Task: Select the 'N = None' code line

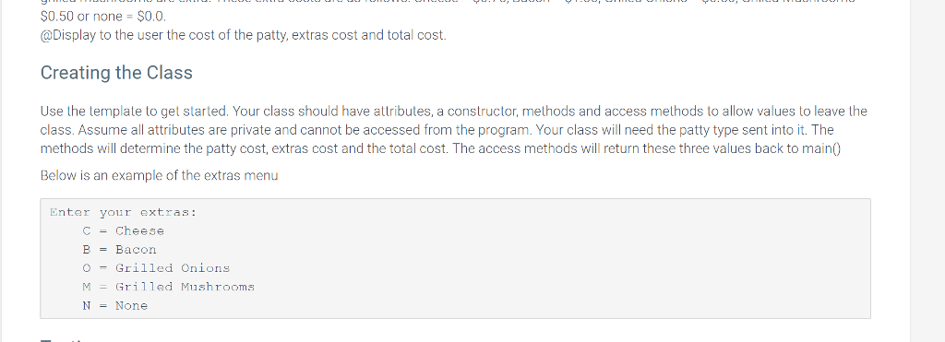Action: coord(115,306)
